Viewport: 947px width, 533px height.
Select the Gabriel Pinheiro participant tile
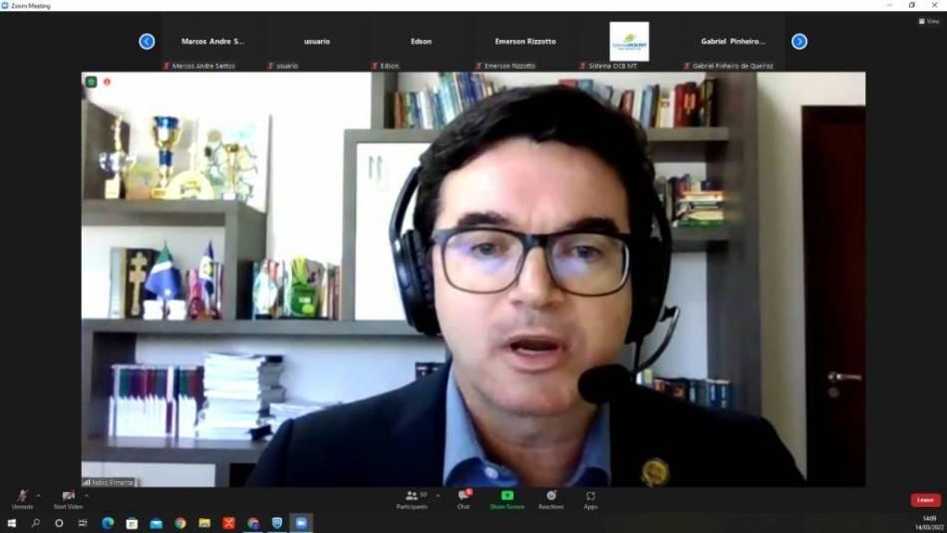(x=734, y=42)
